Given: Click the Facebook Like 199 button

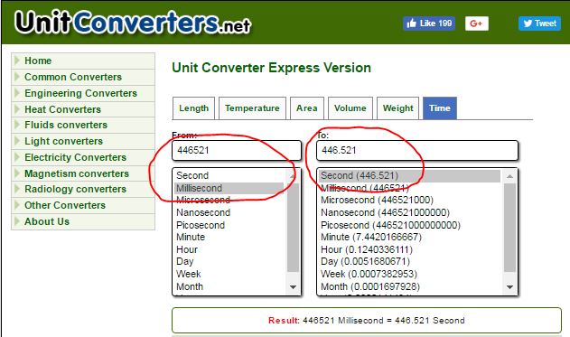Looking at the screenshot, I should point(429,23).
